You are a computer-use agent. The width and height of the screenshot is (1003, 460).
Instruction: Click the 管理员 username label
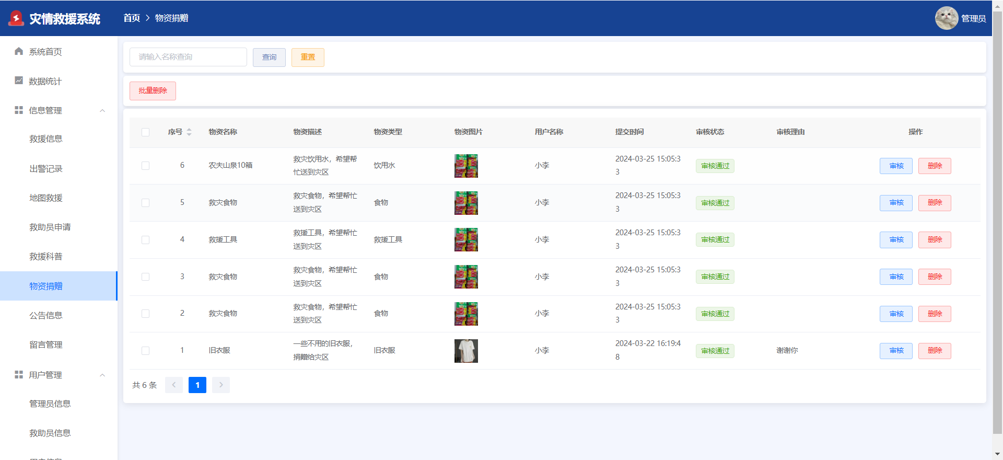(x=974, y=18)
